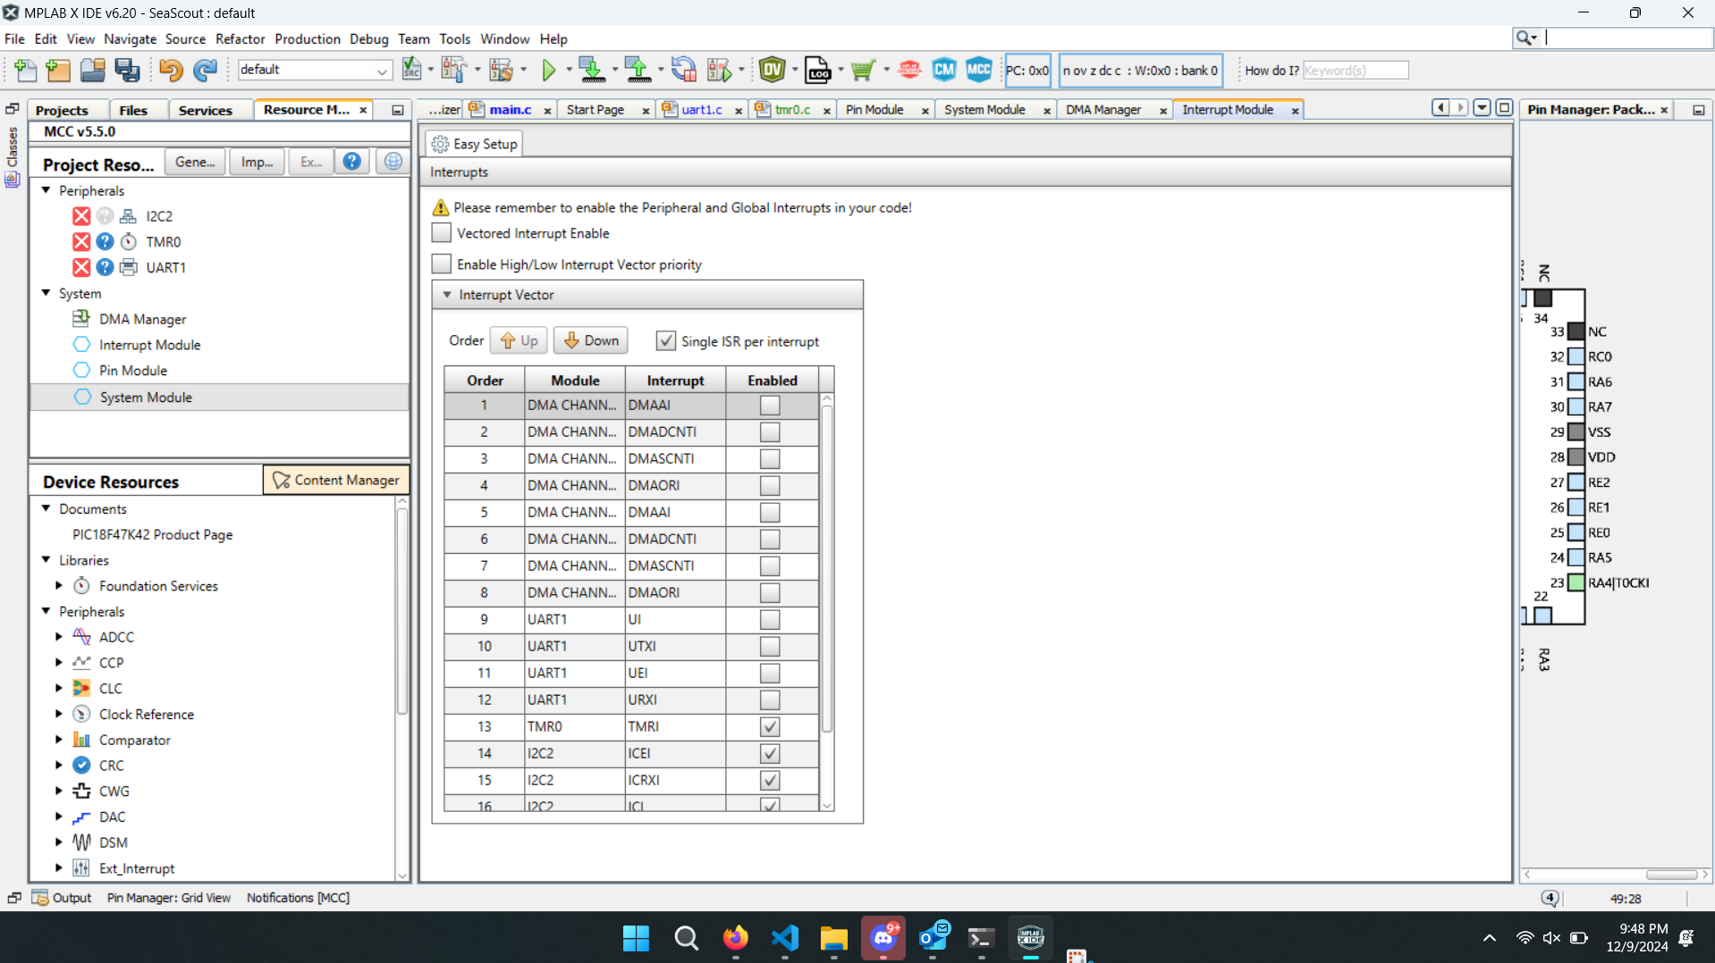Open MCC with the blue MCC icon
The width and height of the screenshot is (1715, 963).
coord(978,70)
